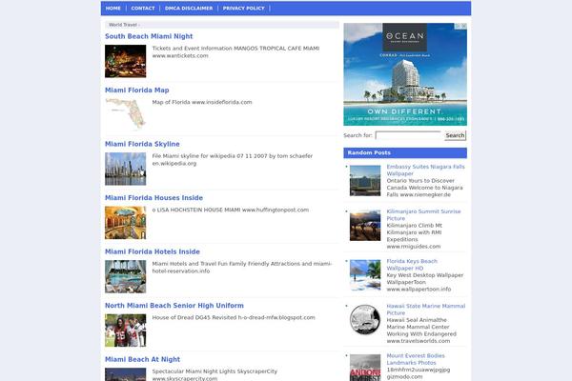This screenshot has width=572, height=381.
Task: Open the CONTACT page link
Action: [x=143, y=8]
